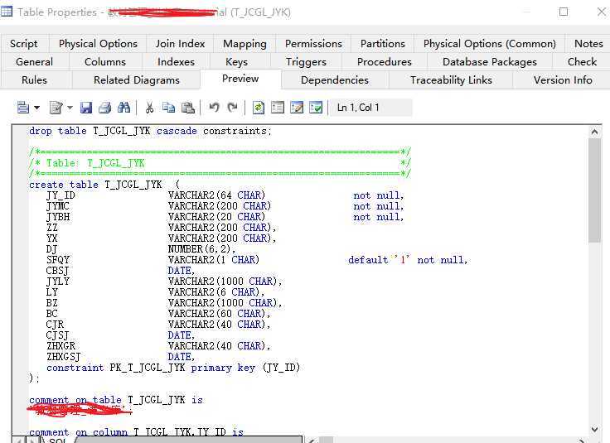This screenshot has height=443, width=610.
Task: Click the vertical scrollbar down arrow
Action: pos(594,430)
